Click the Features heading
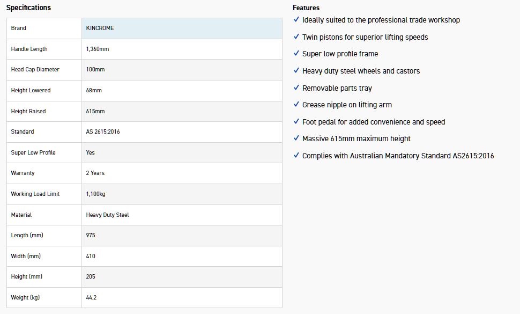The height and width of the screenshot is (314, 520). 306,8
